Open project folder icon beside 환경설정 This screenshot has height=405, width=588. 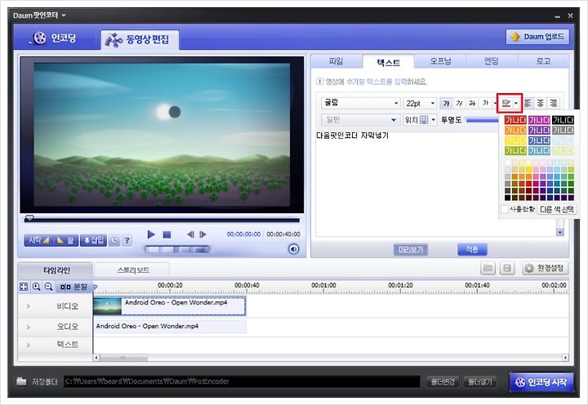(488, 268)
